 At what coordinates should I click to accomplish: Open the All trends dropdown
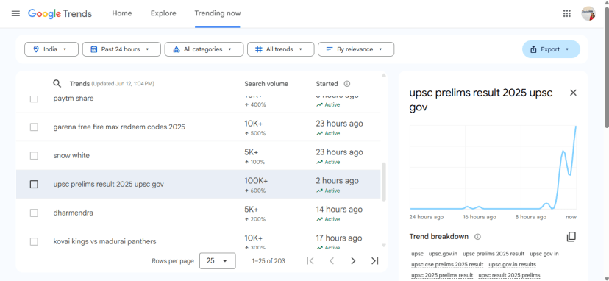pos(281,49)
